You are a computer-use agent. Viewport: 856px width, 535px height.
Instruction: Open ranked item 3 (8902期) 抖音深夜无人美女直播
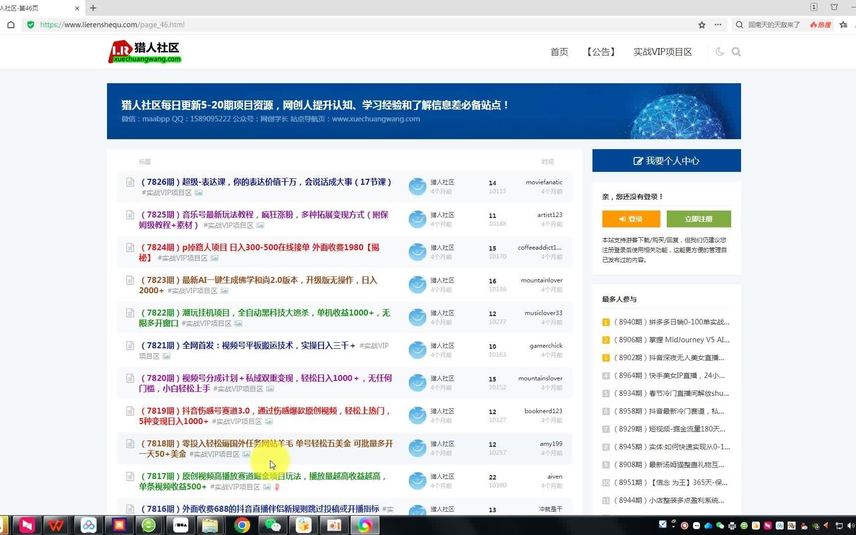click(x=669, y=358)
